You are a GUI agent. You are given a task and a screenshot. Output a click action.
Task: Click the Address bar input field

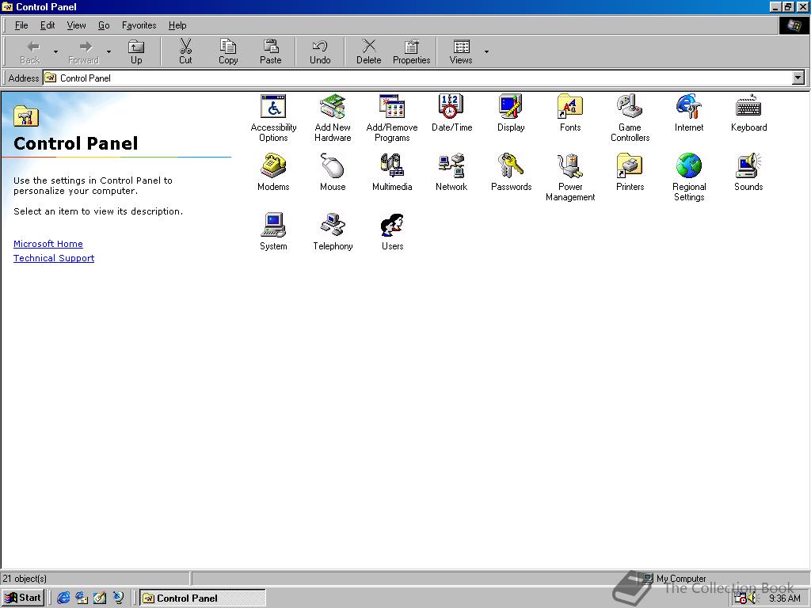pyautogui.click(x=417, y=78)
